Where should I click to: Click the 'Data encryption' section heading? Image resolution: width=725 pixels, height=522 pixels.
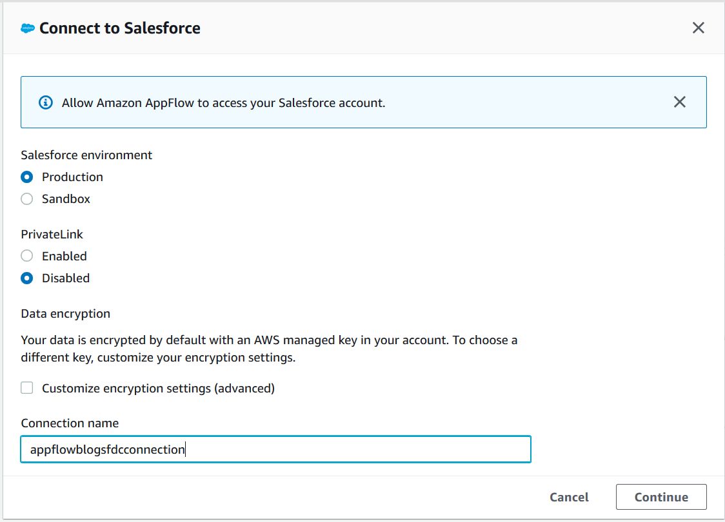click(66, 314)
